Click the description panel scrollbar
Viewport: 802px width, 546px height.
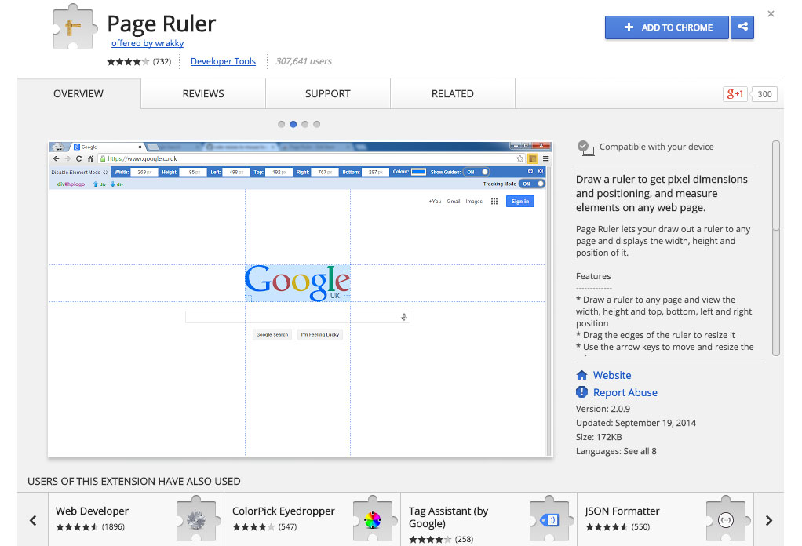(776, 248)
